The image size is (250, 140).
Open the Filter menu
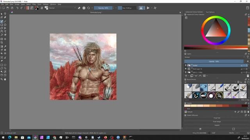[34, 4]
